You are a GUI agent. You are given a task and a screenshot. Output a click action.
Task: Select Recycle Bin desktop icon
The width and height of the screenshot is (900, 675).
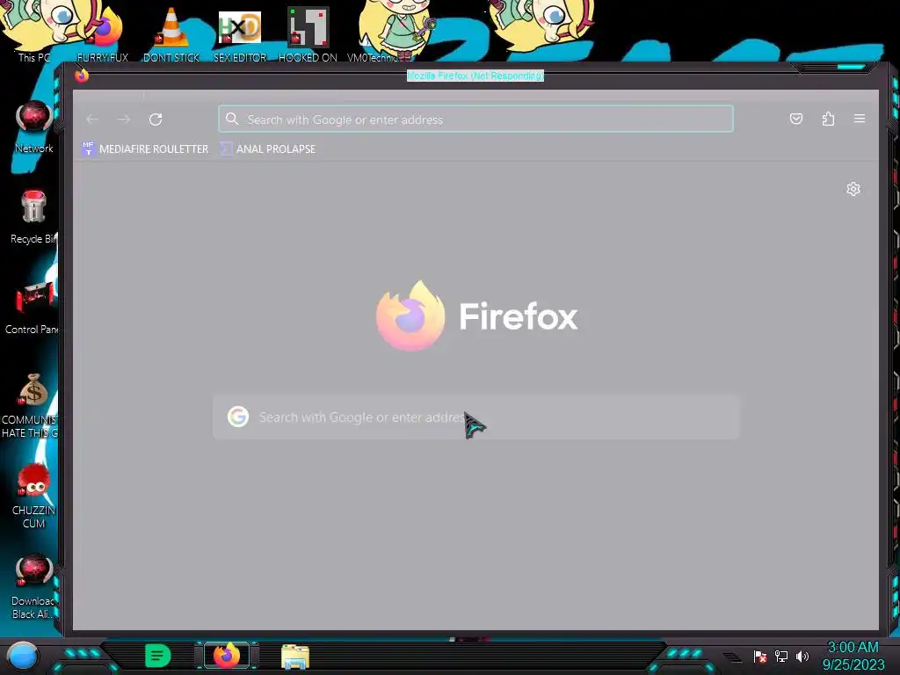coord(34,217)
